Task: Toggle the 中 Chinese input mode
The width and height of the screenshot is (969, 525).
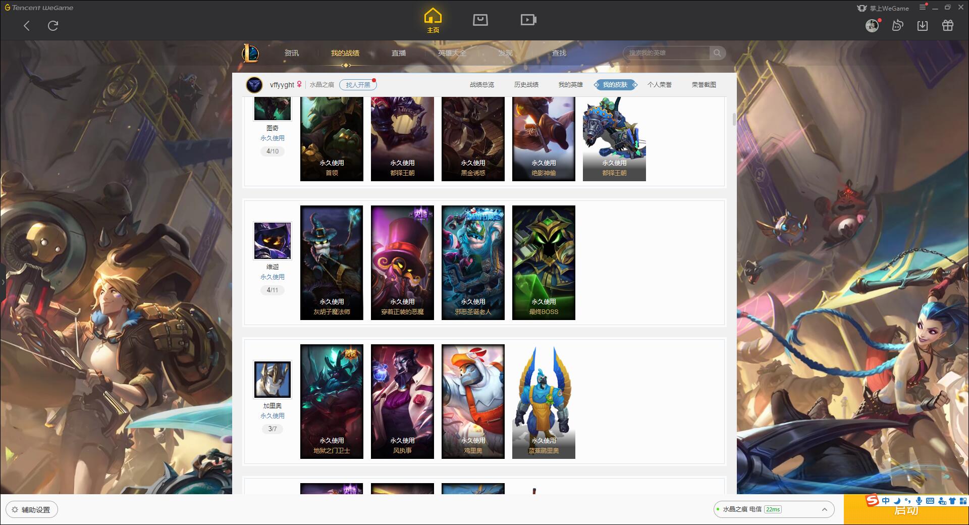Action: click(886, 501)
